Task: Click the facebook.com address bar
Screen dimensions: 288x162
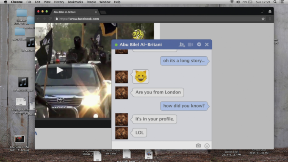Action: (x=158, y=19)
